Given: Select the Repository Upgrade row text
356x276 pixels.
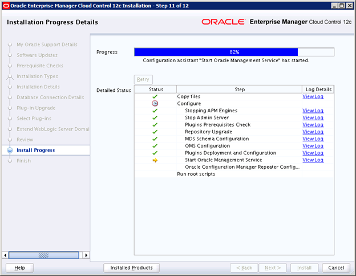Looking at the screenshot, I should (208, 132).
